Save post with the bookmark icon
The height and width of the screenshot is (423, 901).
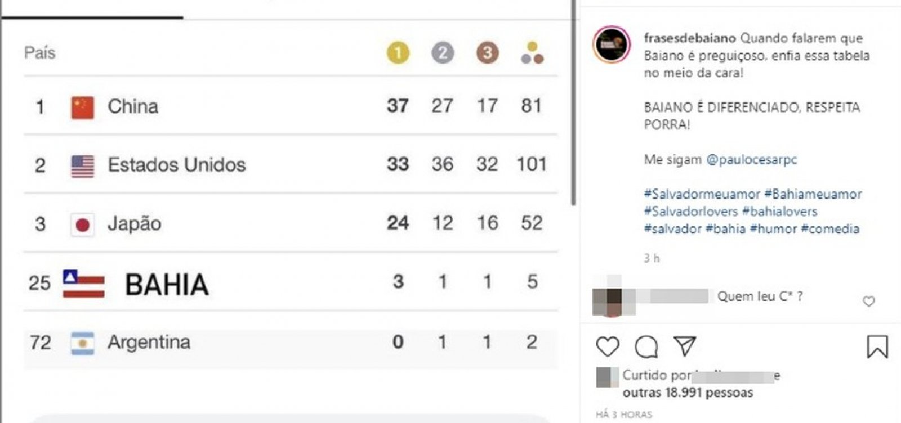pyautogui.click(x=877, y=346)
